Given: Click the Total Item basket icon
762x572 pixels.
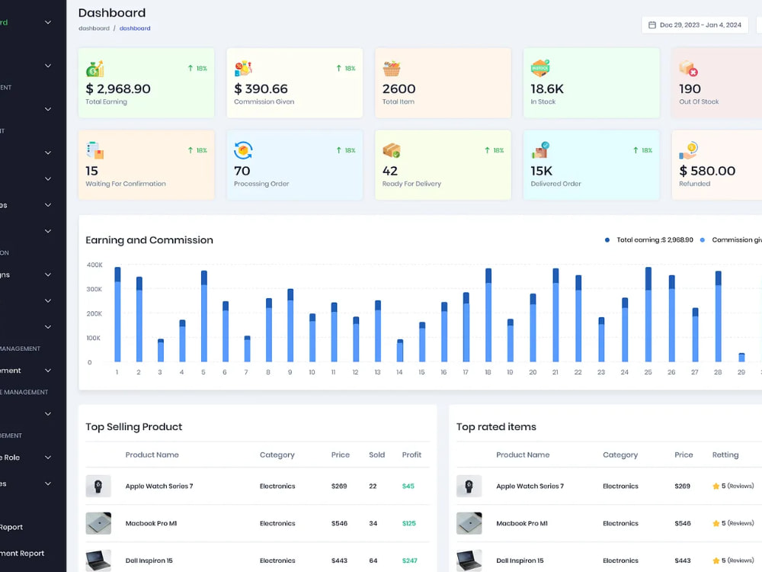Looking at the screenshot, I should 391,69.
